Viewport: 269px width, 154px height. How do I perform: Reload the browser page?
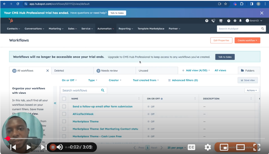pos(18,4)
